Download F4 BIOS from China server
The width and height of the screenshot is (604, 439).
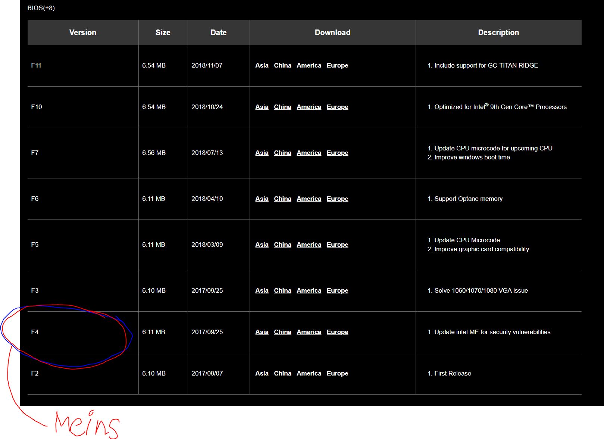coord(282,332)
